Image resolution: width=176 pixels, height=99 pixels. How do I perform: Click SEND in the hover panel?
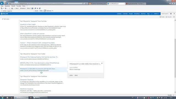[x=76, y=75]
